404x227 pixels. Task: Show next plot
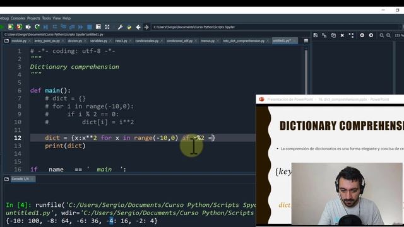tap(371, 35)
